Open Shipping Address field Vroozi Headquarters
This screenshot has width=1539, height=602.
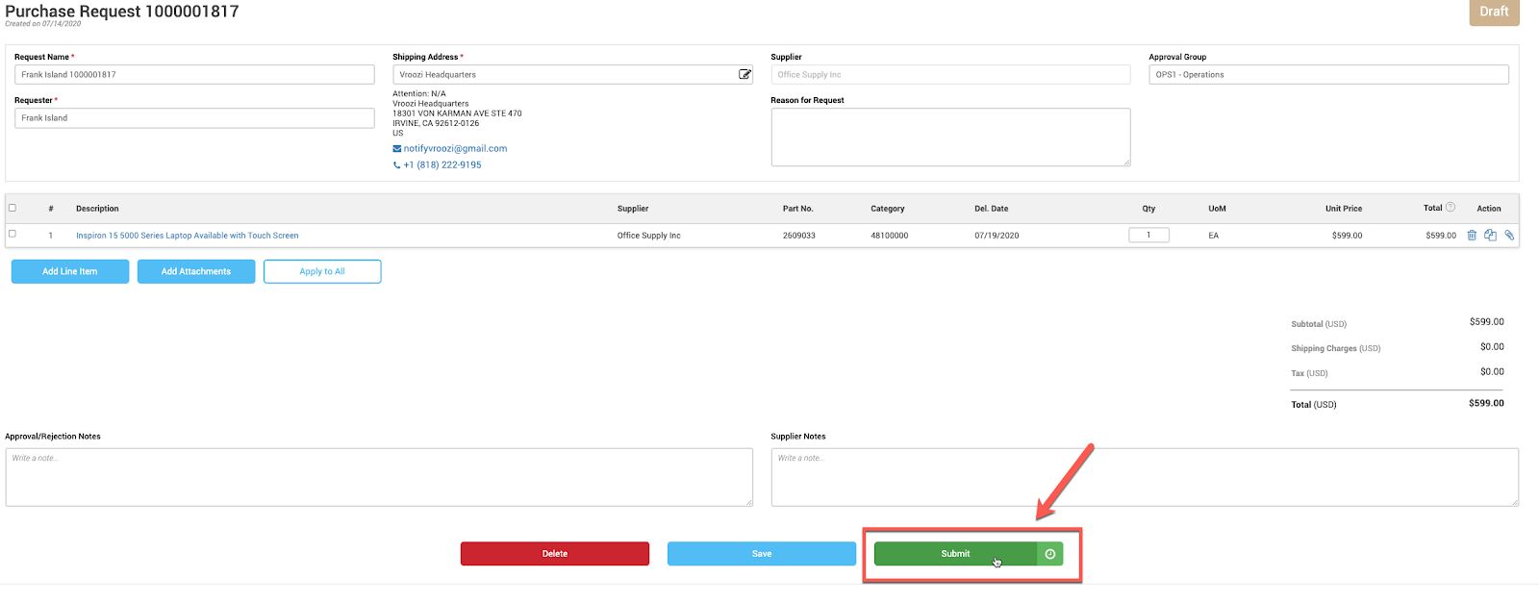(x=572, y=74)
